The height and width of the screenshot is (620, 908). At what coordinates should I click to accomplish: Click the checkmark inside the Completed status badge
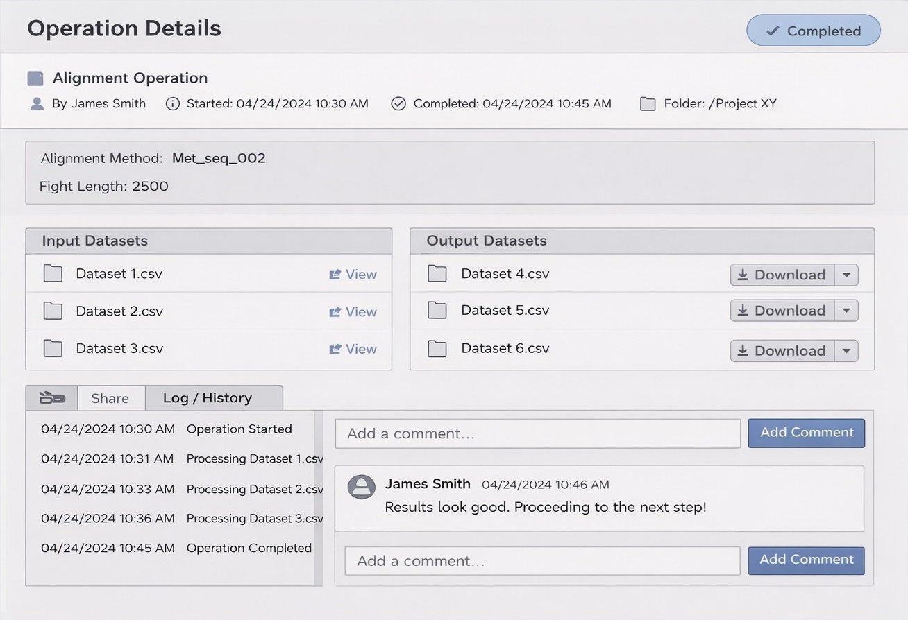point(773,30)
